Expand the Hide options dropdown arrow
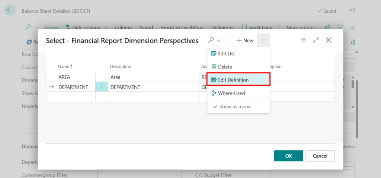Screen dimensions: 381x178 click(106, 28)
